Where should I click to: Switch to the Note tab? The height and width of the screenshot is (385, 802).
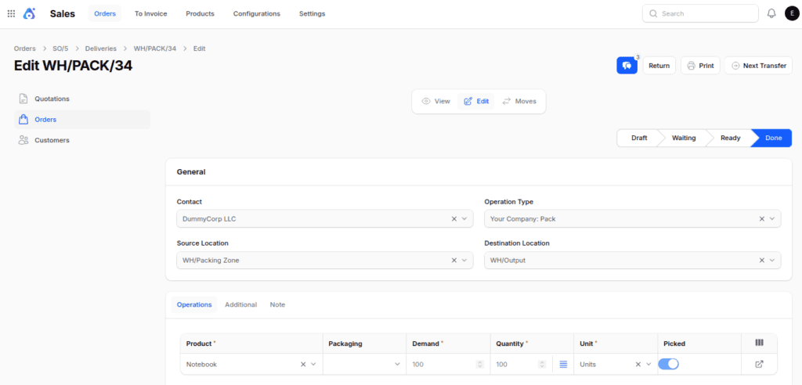coord(278,304)
